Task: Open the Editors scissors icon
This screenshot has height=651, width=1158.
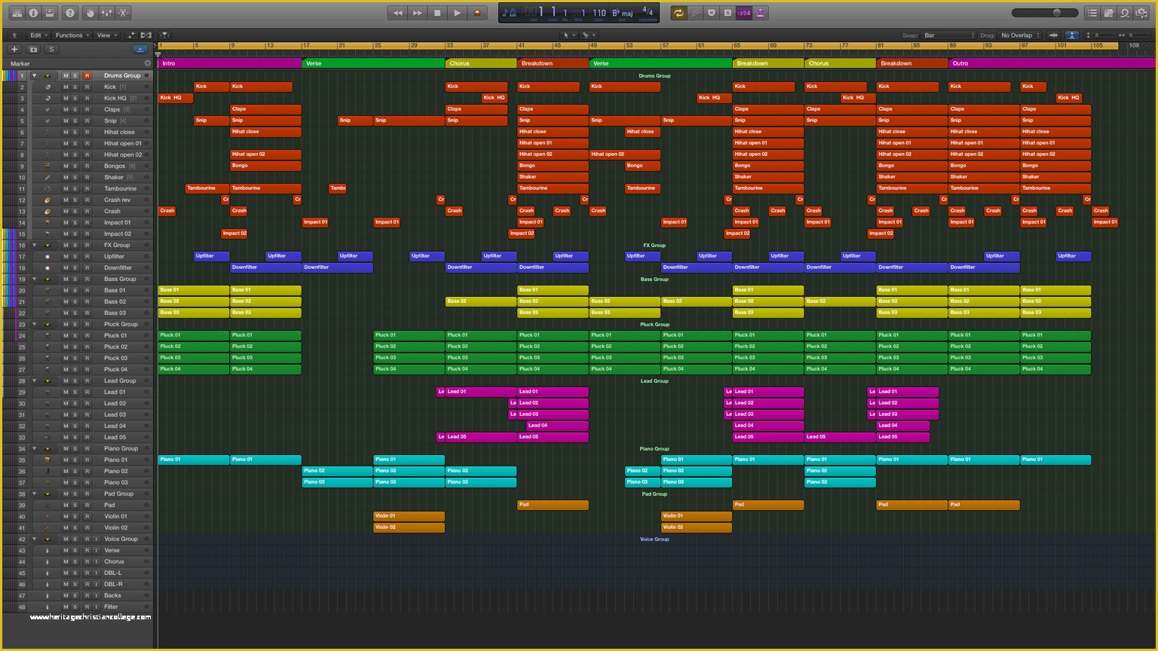Action: click(123, 13)
